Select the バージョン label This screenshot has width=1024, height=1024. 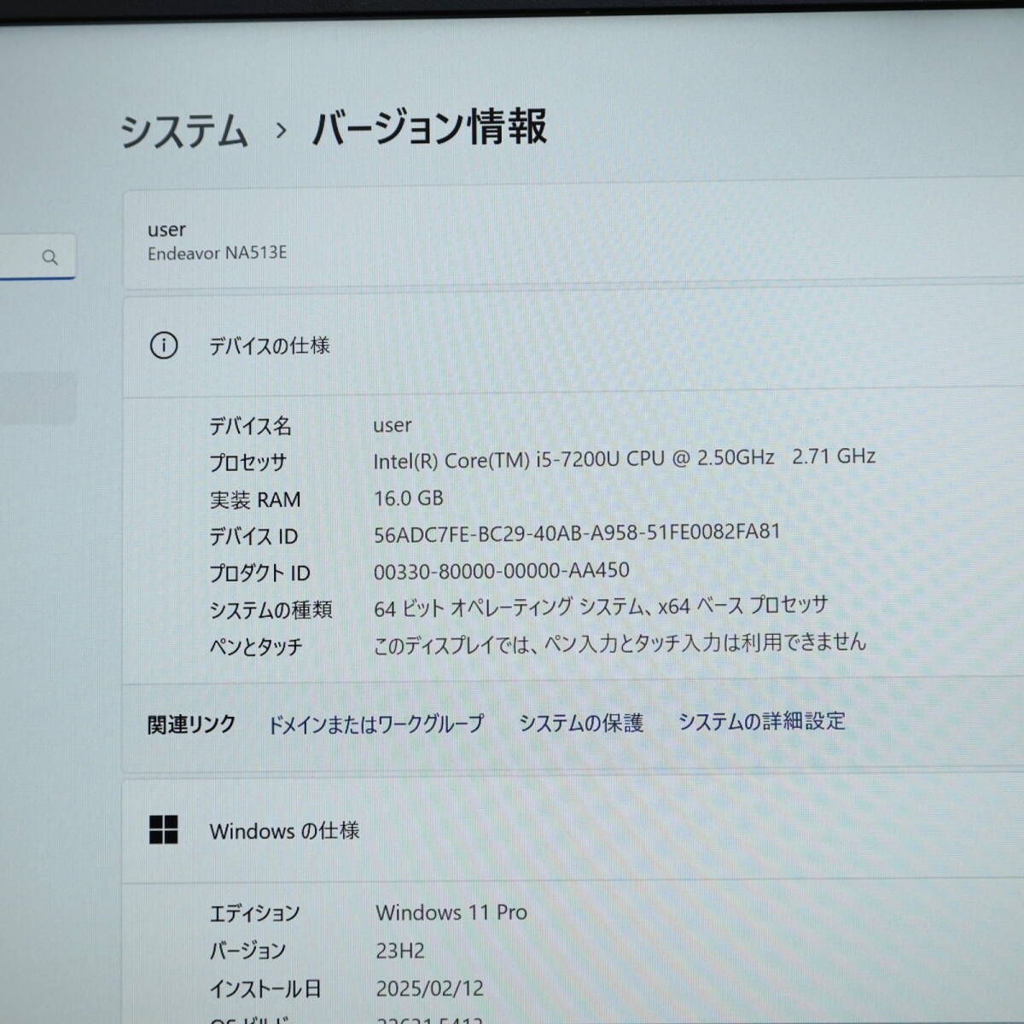tap(247, 951)
